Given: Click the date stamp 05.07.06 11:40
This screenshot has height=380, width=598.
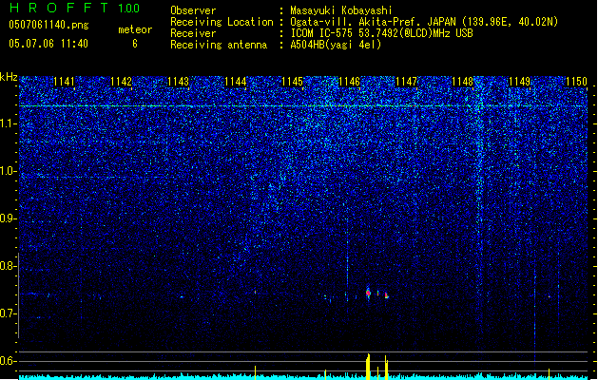Looking at the screenshot, I should [x=48, y=44].
